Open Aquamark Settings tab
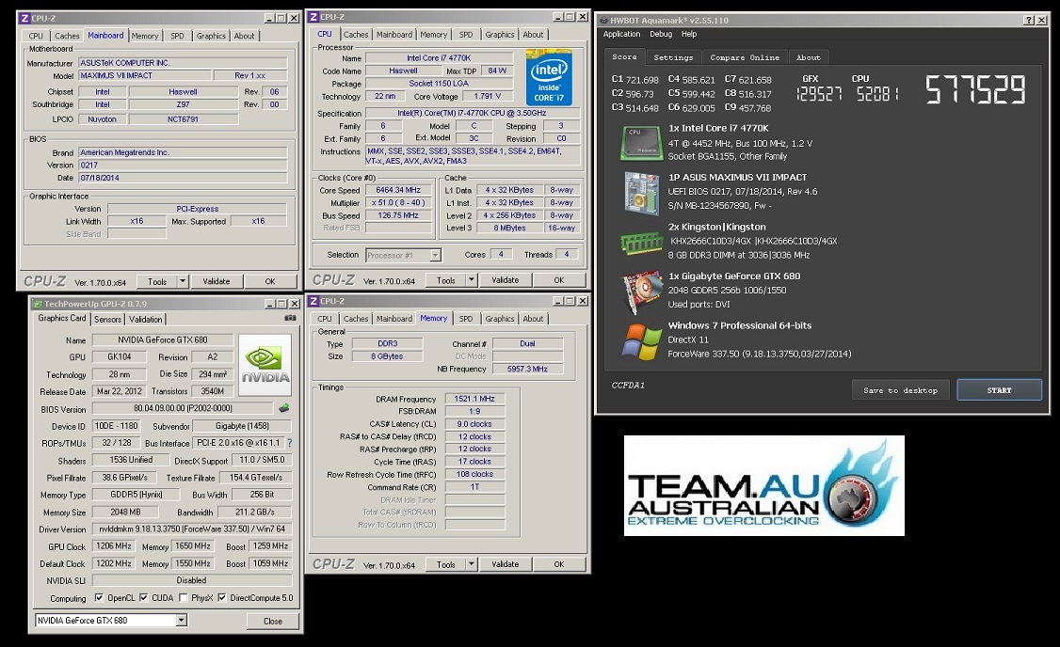The height and width of the screenshot is (647, 1060). [x=673, y=57]
